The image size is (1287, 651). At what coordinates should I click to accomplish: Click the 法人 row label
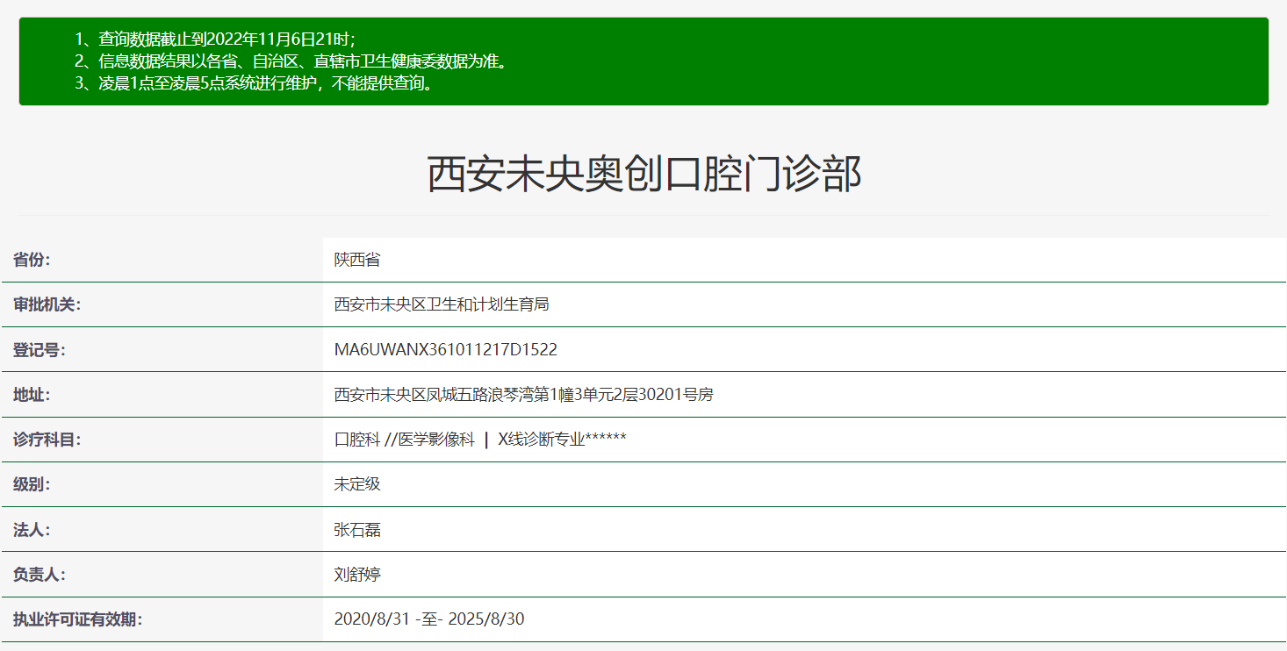coord(32,530)
